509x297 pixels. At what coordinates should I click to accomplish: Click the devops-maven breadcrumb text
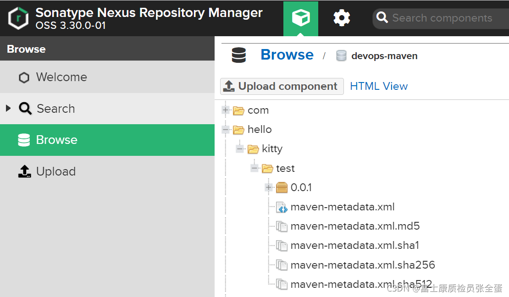(x=384, y=56)
